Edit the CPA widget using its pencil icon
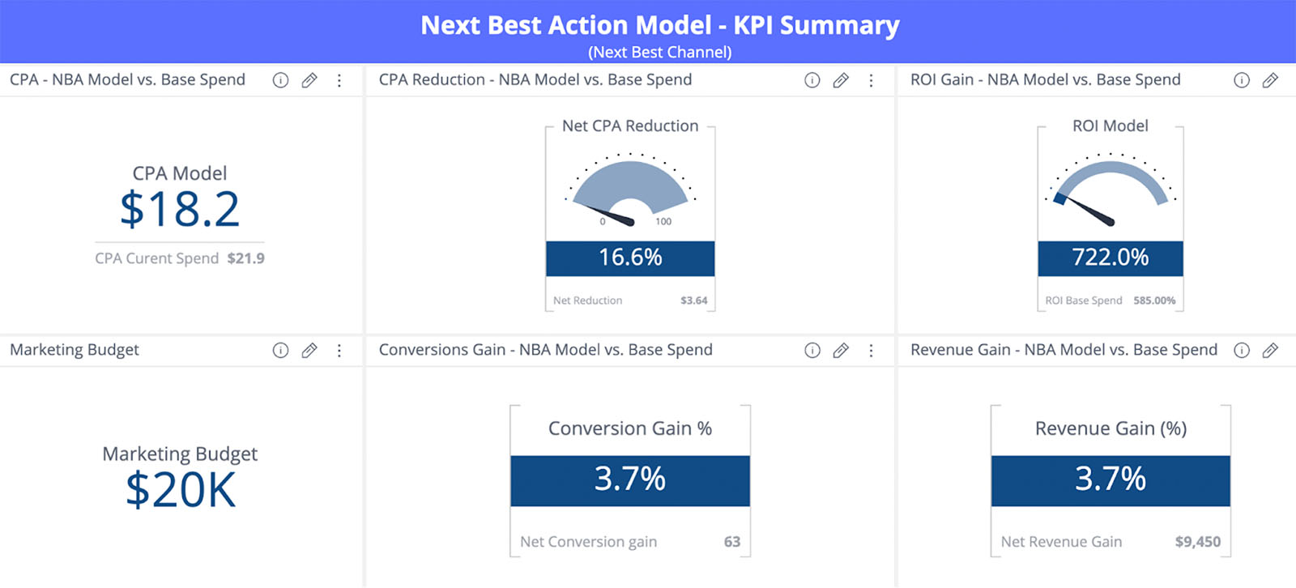 coord(309,80)
